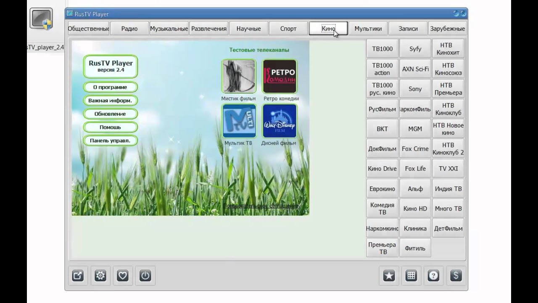Select the Кино HD channel
Image resolution: width=538 pixels, height=303 pixels.
pos(415,208)
